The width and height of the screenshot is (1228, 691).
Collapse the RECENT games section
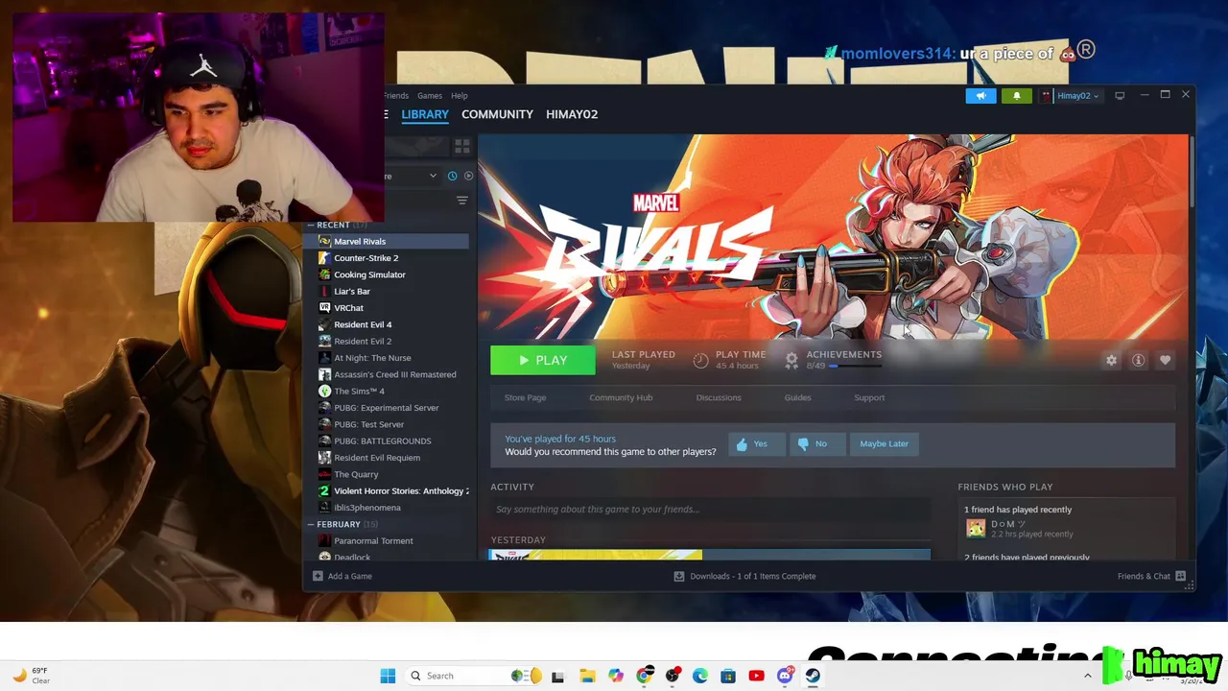tap(311, 225)
